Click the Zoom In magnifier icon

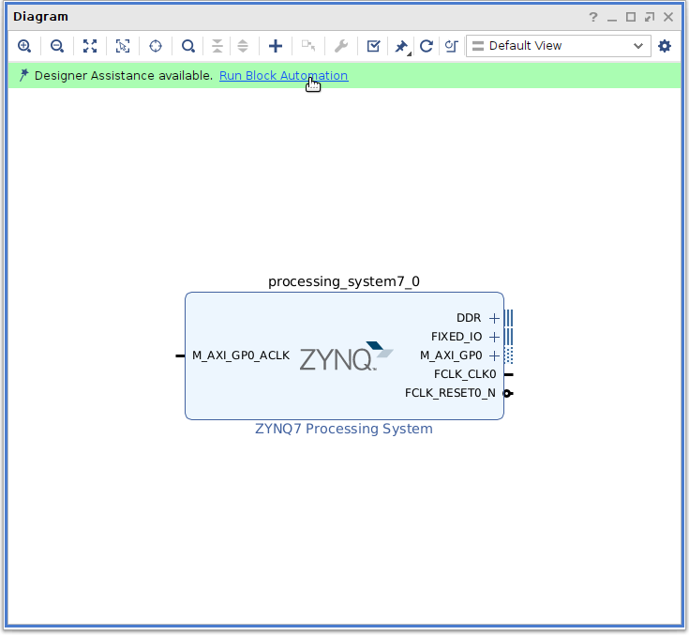24,46
